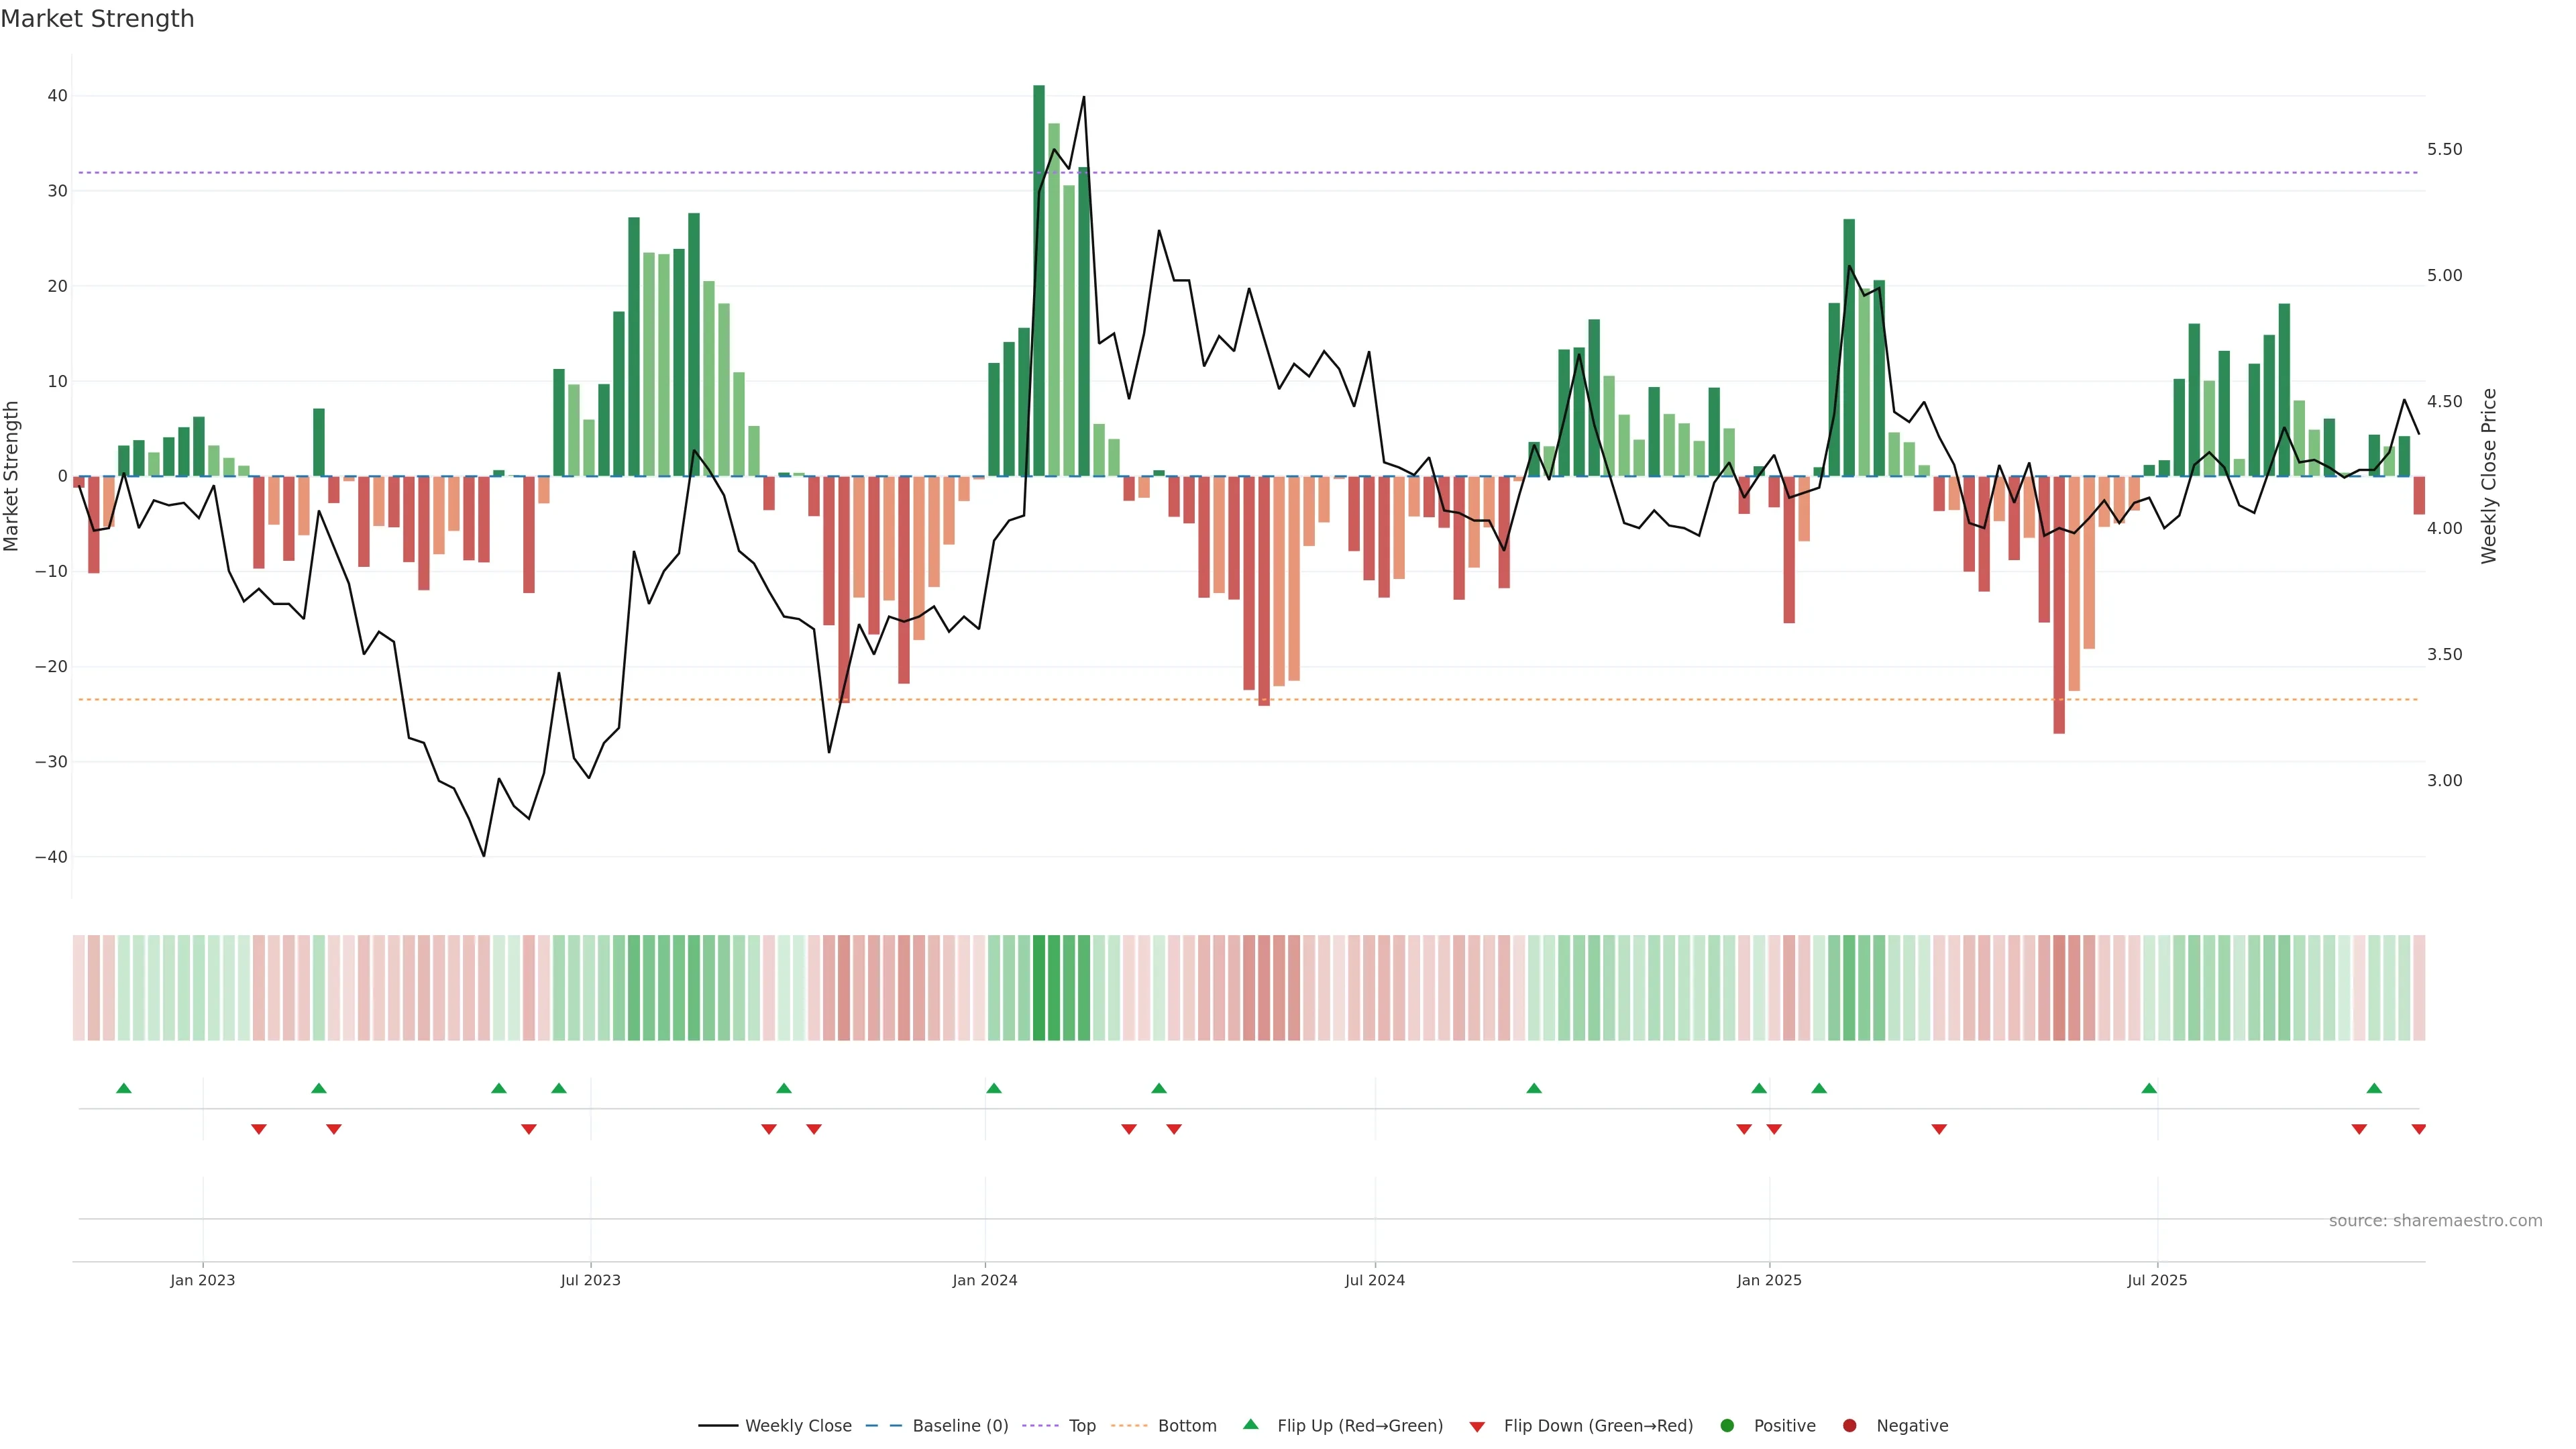Click the Negative red circle legend icon
2576x1449 pixels.
click(x=1849, y=1425)
